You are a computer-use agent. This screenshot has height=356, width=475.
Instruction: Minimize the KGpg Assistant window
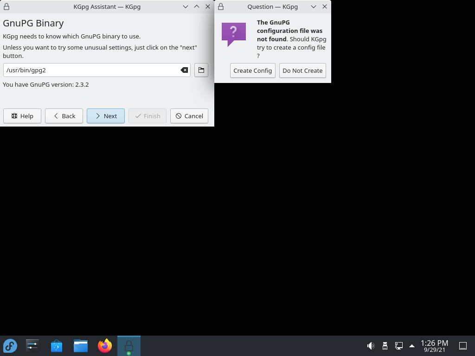(186, 6)
